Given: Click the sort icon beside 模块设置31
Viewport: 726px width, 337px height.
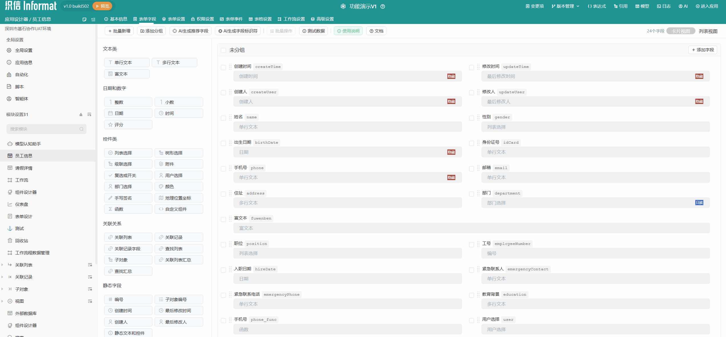Looking at the screenshot, I should point(81,115).
